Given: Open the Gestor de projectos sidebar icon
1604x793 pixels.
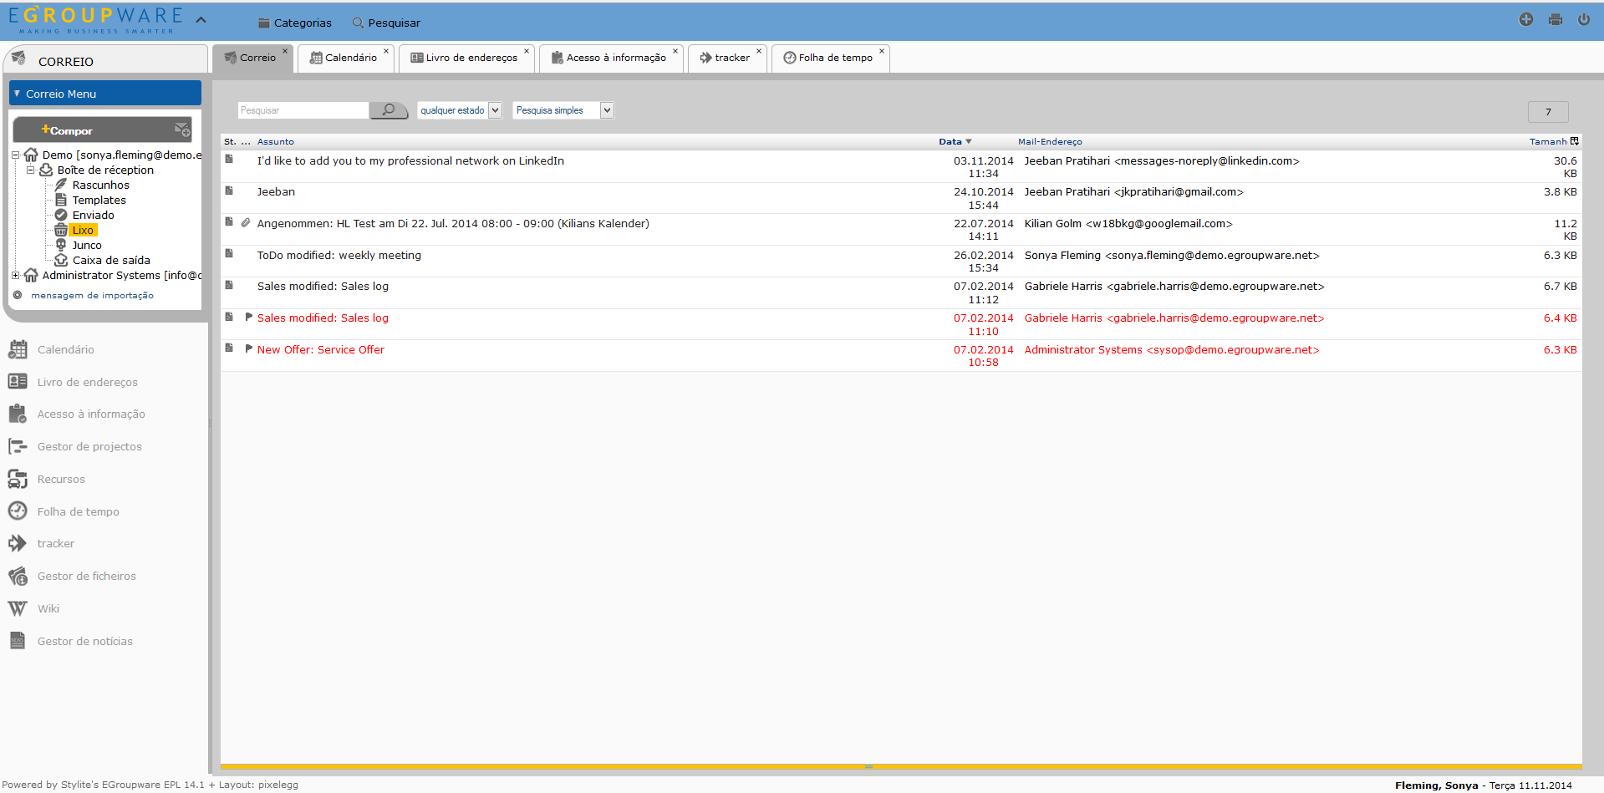Looking at the screenshot, I should [x=18, y=446].
